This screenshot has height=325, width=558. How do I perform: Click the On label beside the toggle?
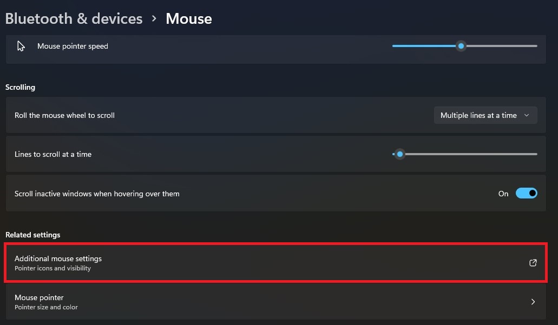(503, 194)
